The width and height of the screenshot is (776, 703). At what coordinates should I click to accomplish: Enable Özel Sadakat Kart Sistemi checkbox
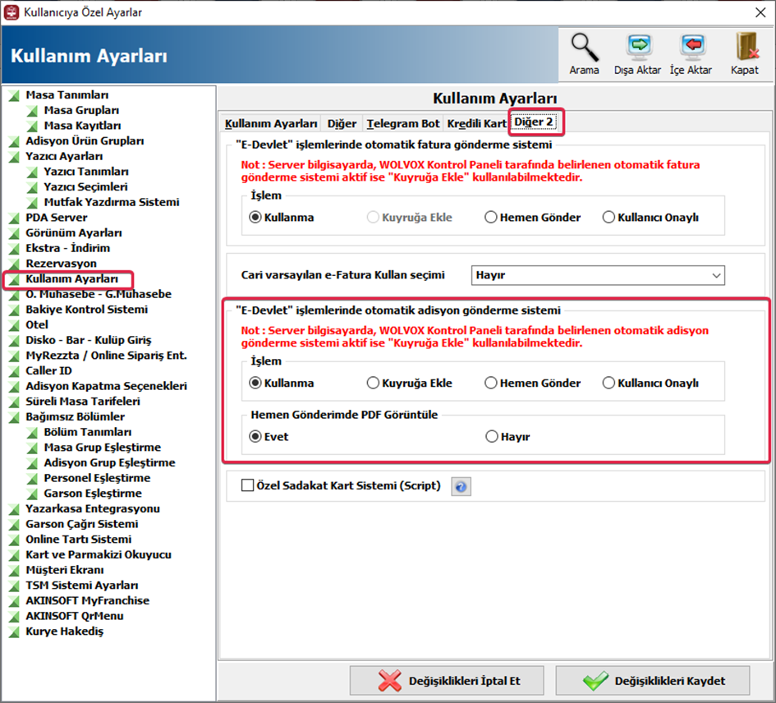click(247, 485)
